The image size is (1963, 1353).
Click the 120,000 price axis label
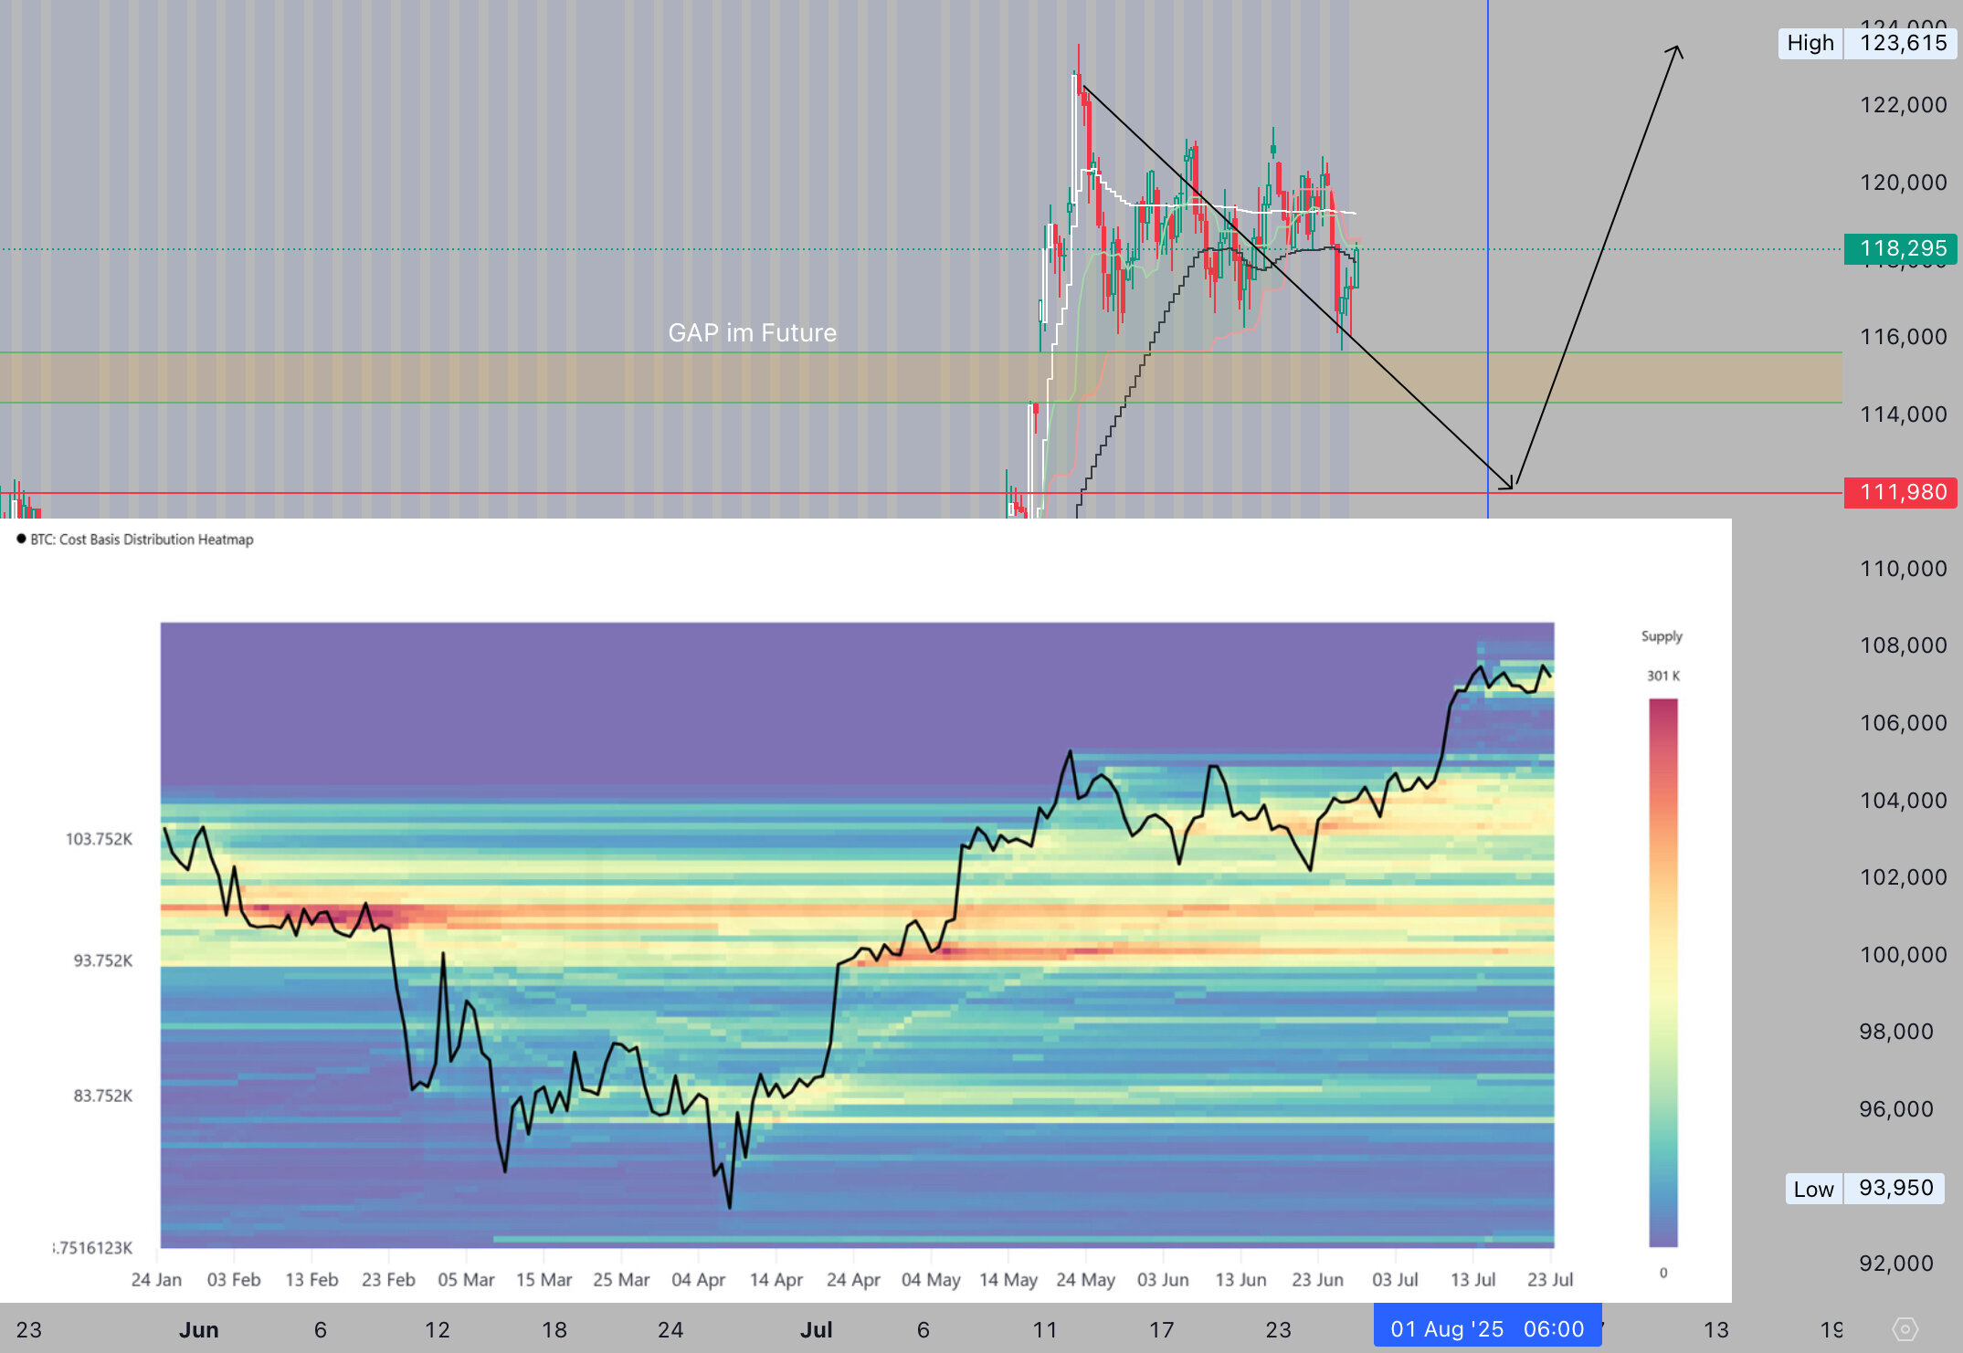click(1903, 183)
